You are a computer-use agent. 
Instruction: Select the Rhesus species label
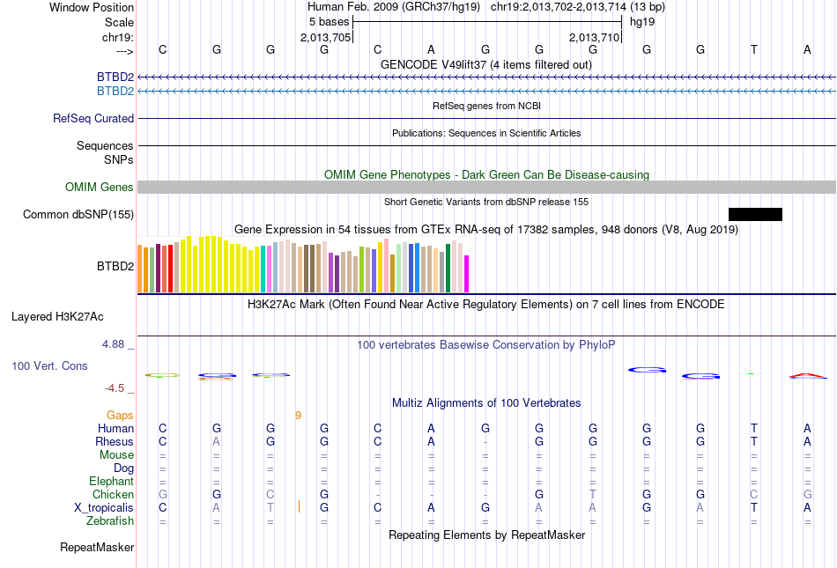click(x=115, y=441)
